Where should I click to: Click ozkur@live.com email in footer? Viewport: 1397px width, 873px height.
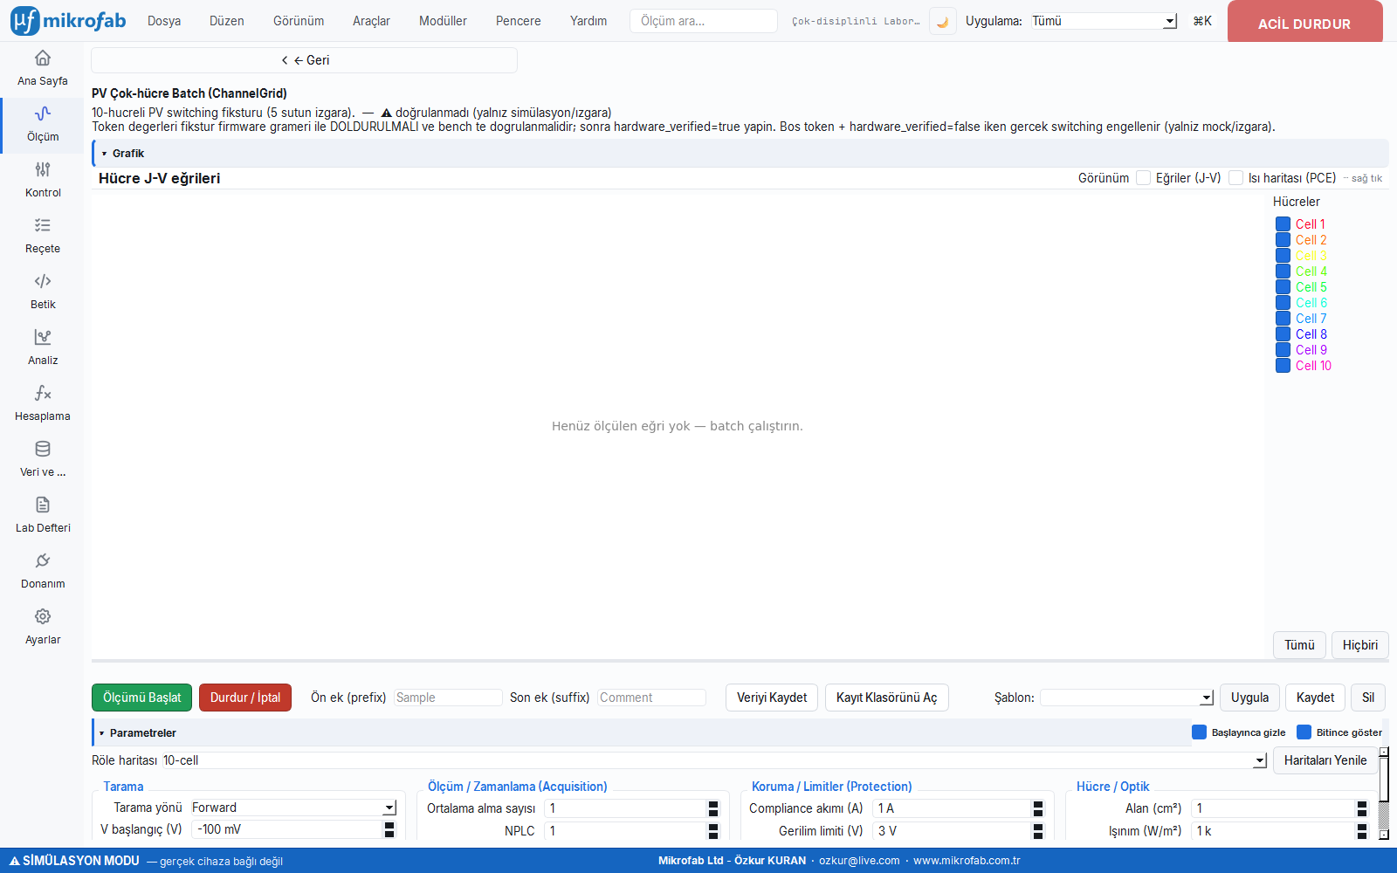(x=859, y=861)
